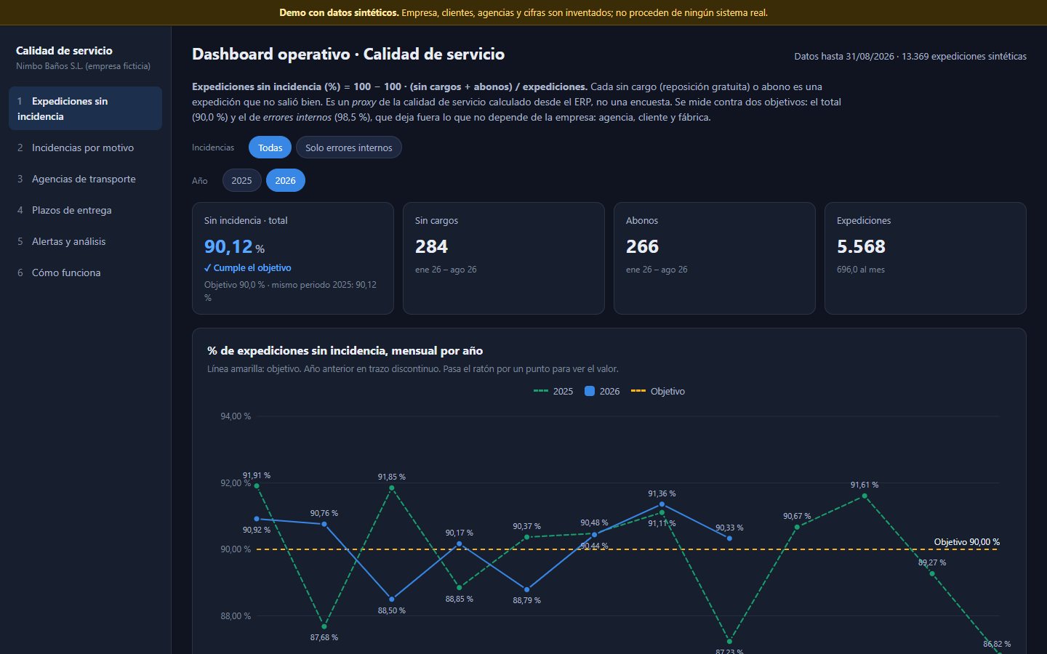Click the 'Calidad de servicio' sidebar title
Screen dimensions: 1047x654
tap(64, 51)
